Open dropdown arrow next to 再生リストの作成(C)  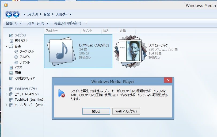[x=86, y=23]
